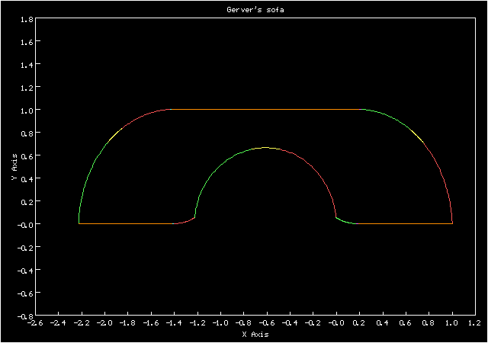The width and height of the screenshot is (488, 343).
Task: Click the orange flat top edge of the sofa
Action: (265, 109)
